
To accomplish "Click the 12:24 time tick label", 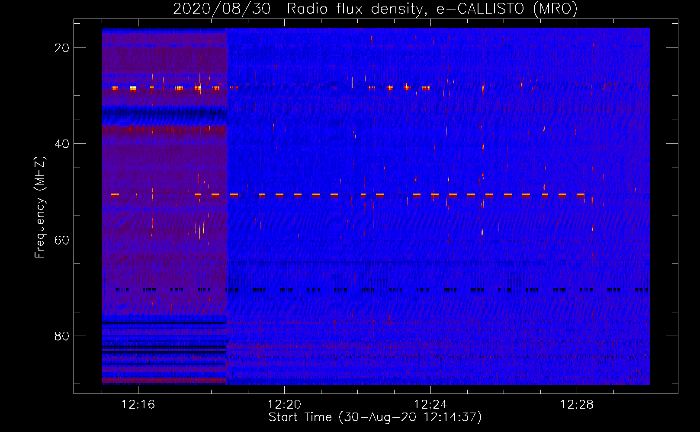I will point(430,404).
